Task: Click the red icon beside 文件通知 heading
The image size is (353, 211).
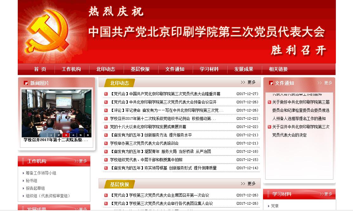Action: [x=271, y=83]
